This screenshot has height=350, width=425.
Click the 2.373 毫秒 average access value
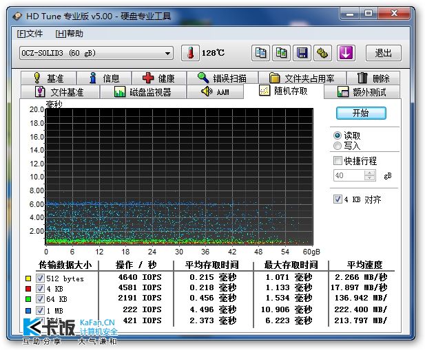(213, 320)
